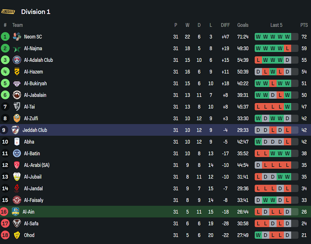Open the Jeddah Club team link
311x244 pixels.
point(35,130)
